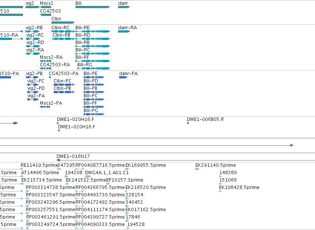Click feature 194528
The height and width of the screenshot is (230, 315).
pyautogui.click(x=136, y=224)
